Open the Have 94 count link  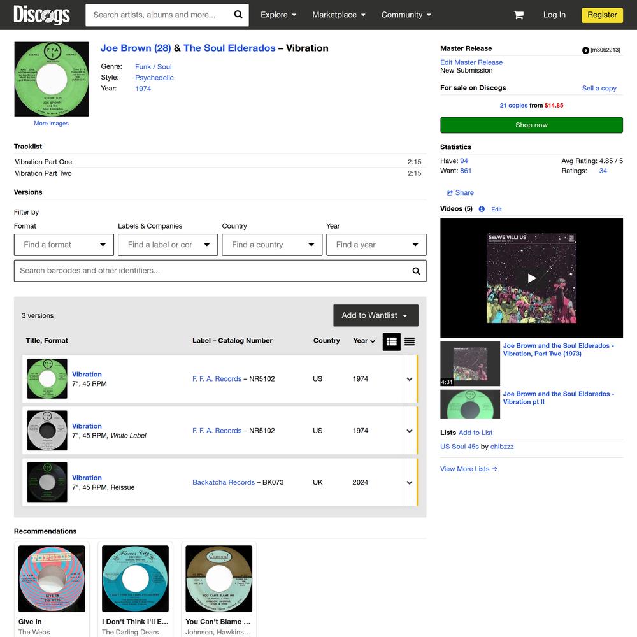464,161
